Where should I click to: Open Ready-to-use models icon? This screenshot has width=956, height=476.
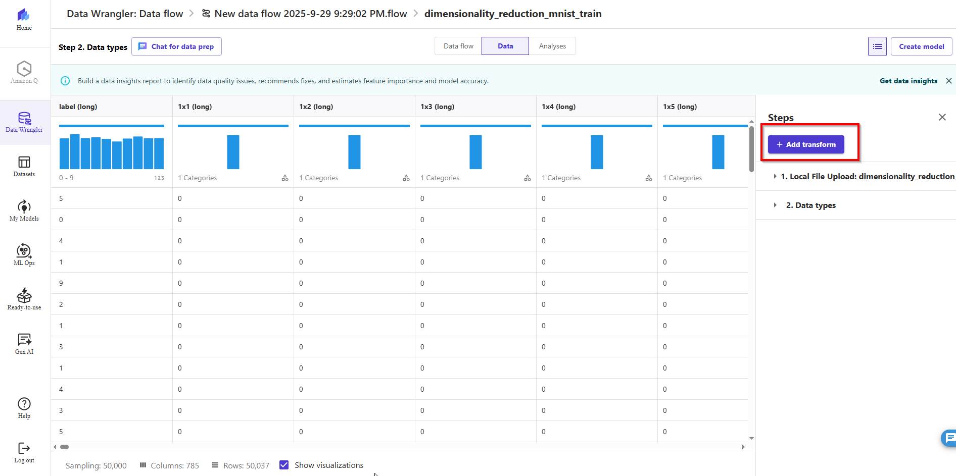pyautogui.click(x=24, y=299)
